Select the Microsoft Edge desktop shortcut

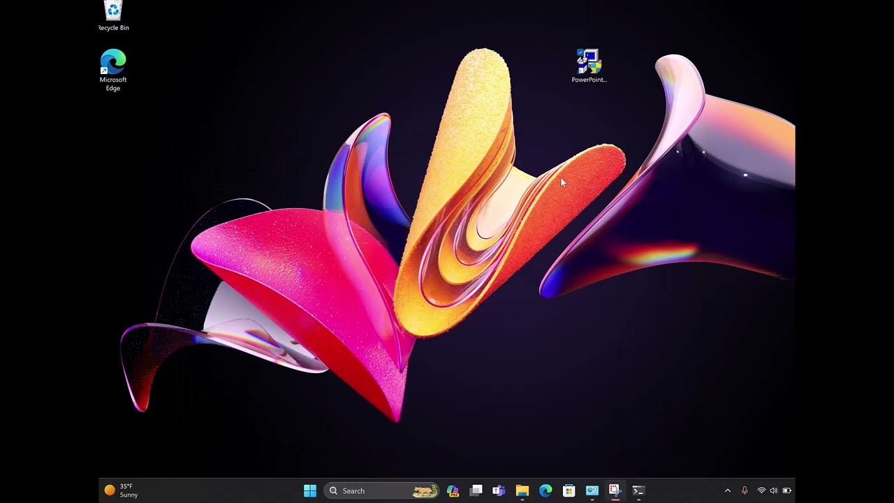113,70
